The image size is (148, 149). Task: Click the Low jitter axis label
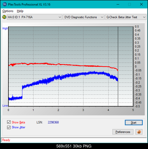pyautogui.click(x=5, y=105)
